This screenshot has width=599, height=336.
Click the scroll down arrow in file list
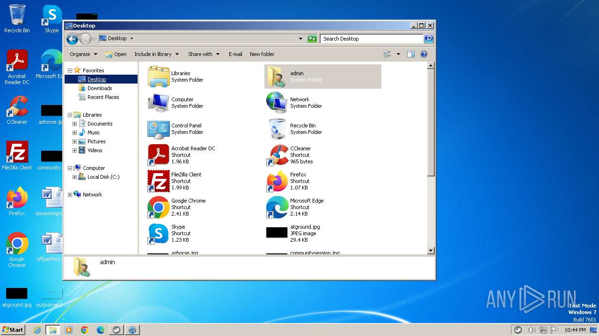tap(431, 251)
